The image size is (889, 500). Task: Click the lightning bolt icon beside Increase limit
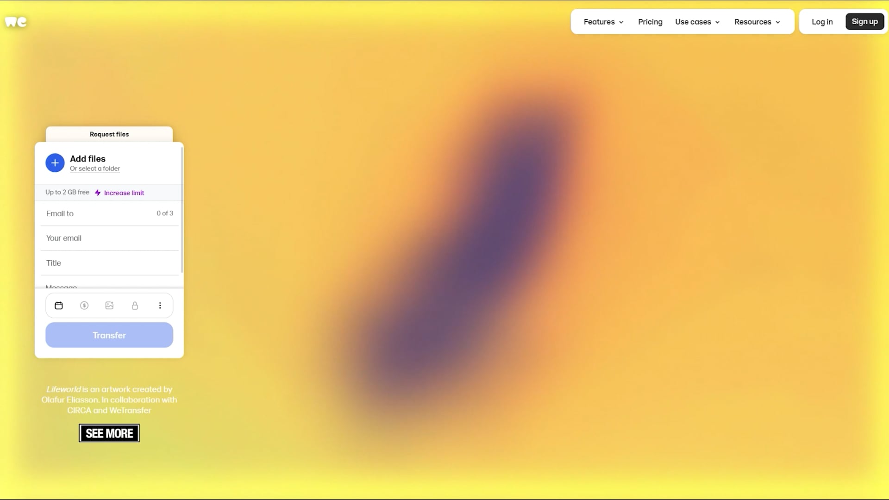(x=98, y=193)
